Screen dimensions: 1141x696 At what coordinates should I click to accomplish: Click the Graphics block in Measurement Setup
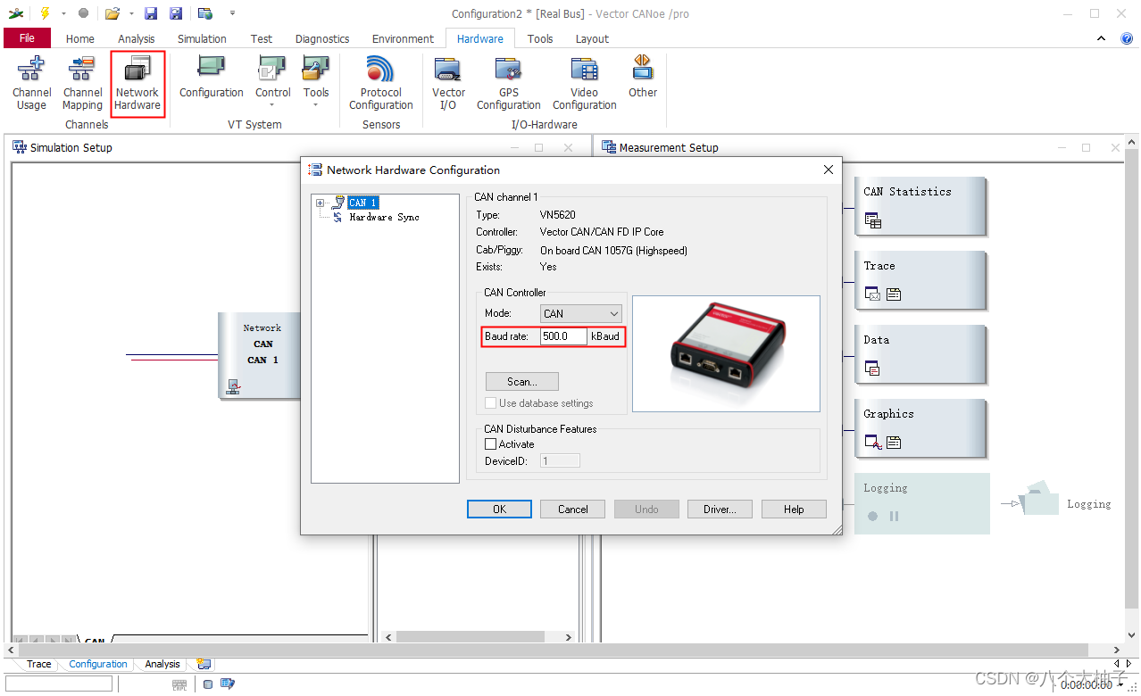(920, 428)
